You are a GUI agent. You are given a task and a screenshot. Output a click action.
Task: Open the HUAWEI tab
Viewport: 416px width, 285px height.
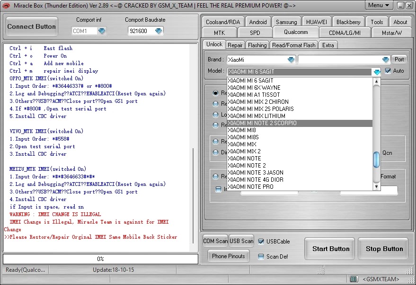(x=317, y=22)
